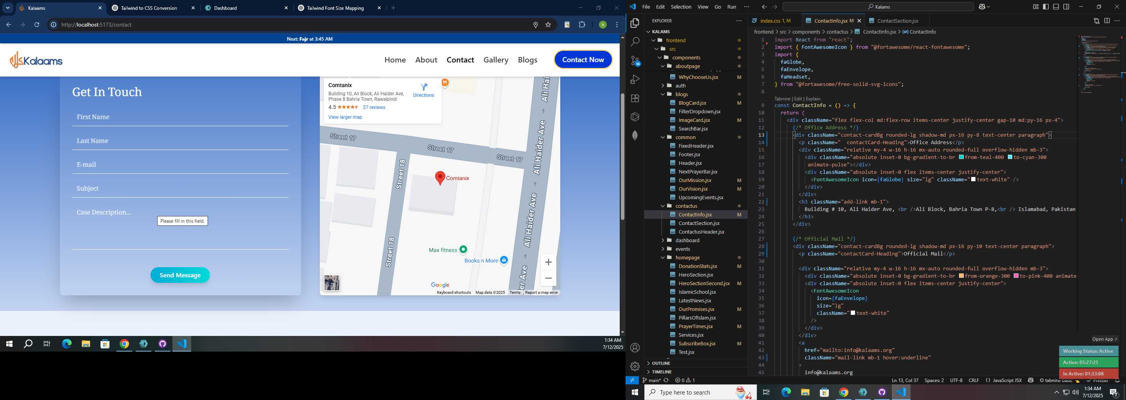1126x400 pixels.
Task: Reload the localhost contact page
Action: 37,25
